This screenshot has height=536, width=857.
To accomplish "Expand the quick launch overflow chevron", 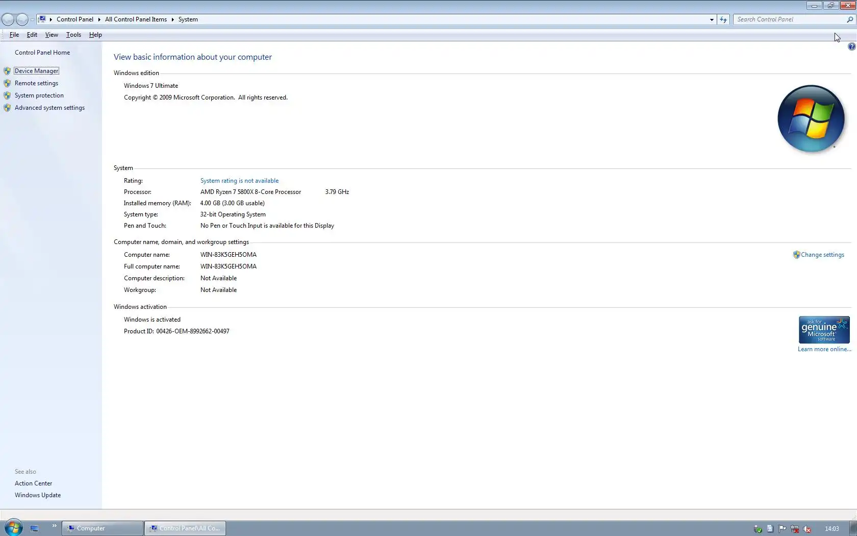I will click(54, 526).
